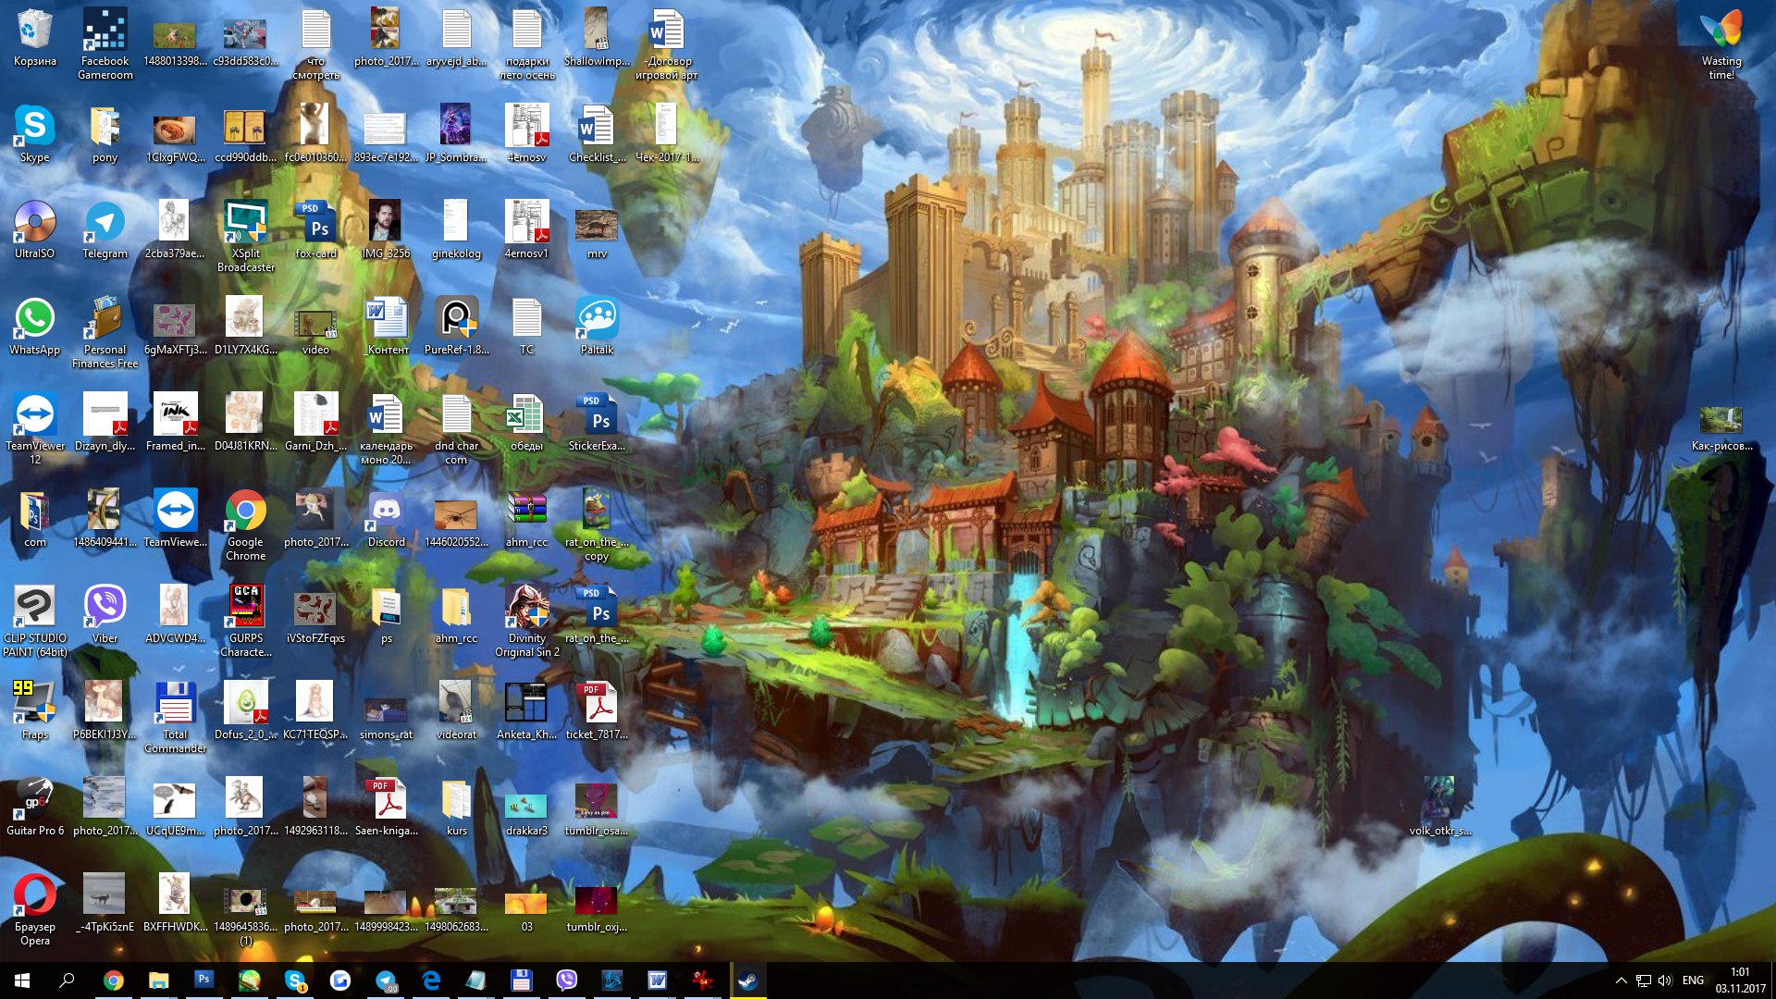
Task: Open the ticket_7817 PDF file
Action: click(597, 712)
